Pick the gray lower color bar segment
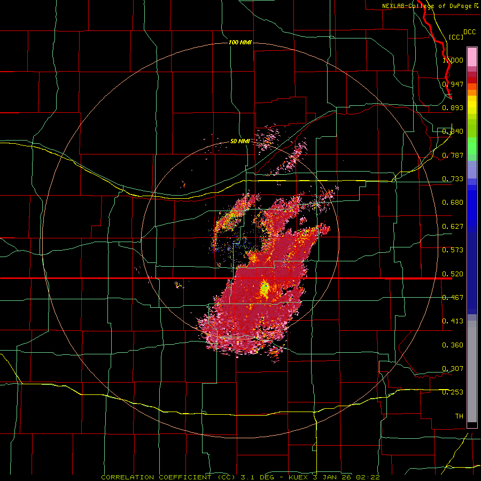This screenshot has height=481, width=481. pyautogui.click(x=472, y=371)
